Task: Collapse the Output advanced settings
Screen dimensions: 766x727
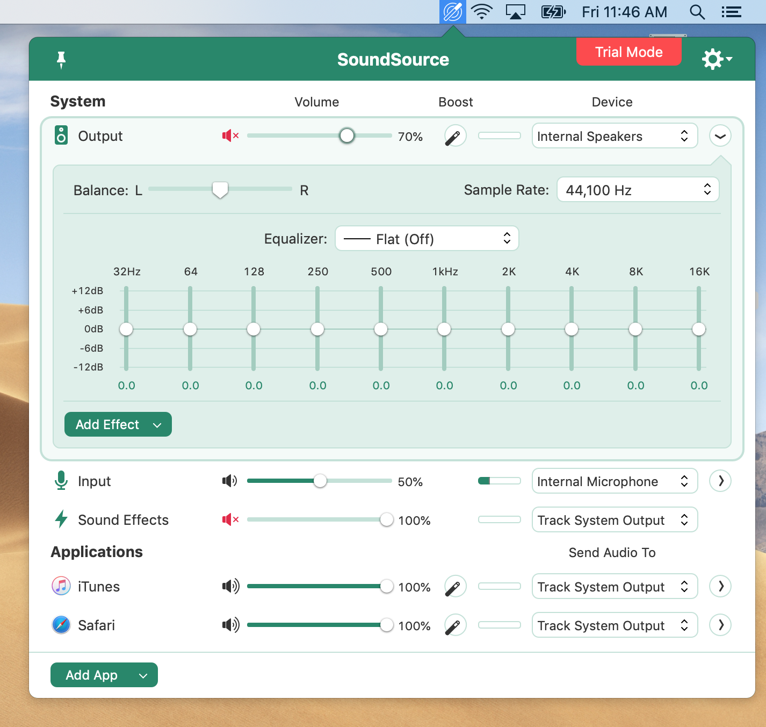Action: pyautogui.click(x=720, y=136)
